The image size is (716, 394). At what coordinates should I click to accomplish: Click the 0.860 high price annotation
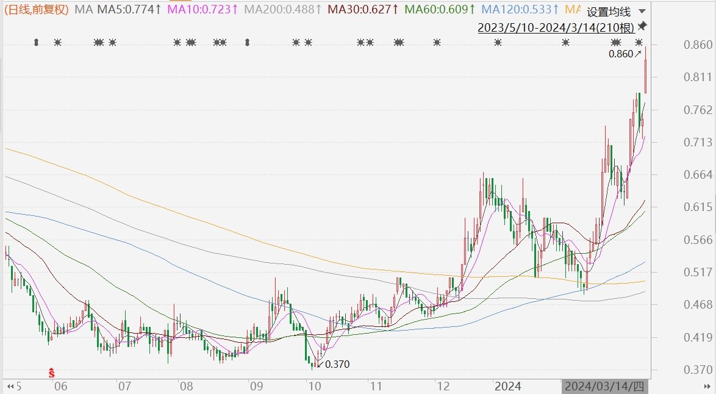click(x=625, y=54)
